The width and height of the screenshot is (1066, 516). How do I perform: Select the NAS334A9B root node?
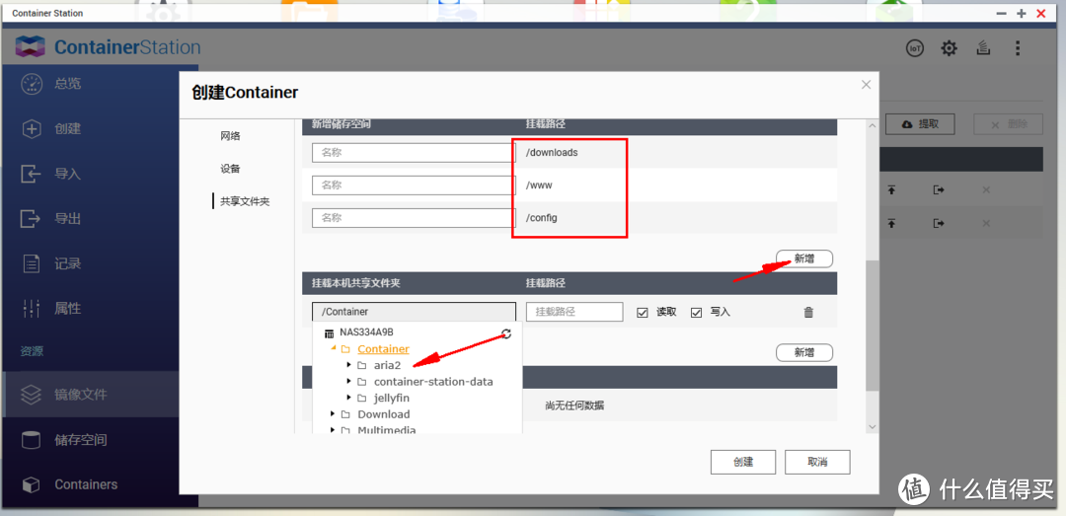point(366,332)
